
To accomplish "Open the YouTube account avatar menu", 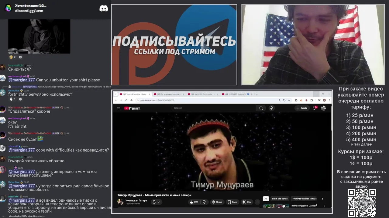I will click(x=323, y=108).
